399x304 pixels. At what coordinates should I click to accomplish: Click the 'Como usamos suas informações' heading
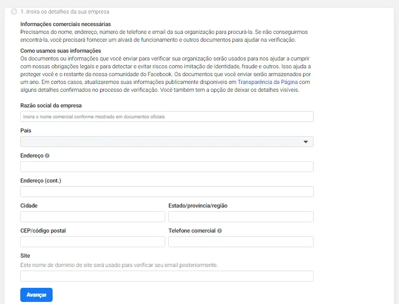click(60, 51)
